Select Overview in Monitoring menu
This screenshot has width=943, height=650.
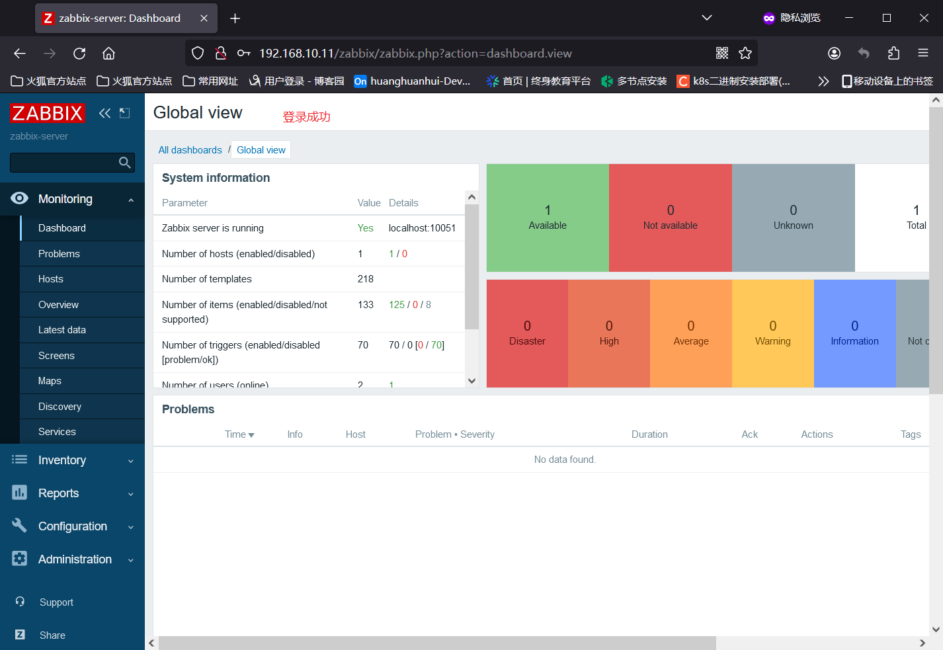point(83,305)
